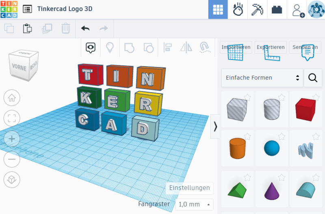Click the Zoom out minus button

12,159
